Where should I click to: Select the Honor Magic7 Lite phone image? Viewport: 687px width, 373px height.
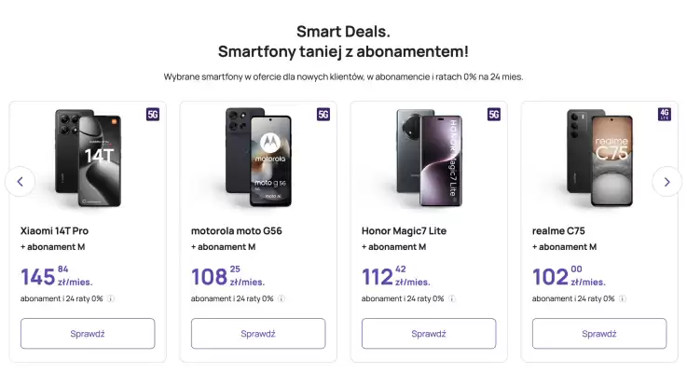pyautogui.click(x=429, y=157)
